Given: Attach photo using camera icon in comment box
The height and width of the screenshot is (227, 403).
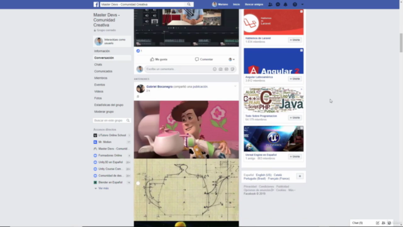Looking at the screenshot, I should [220, 69].
